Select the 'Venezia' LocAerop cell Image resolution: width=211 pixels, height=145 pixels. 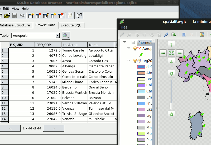tap(74, 119)
